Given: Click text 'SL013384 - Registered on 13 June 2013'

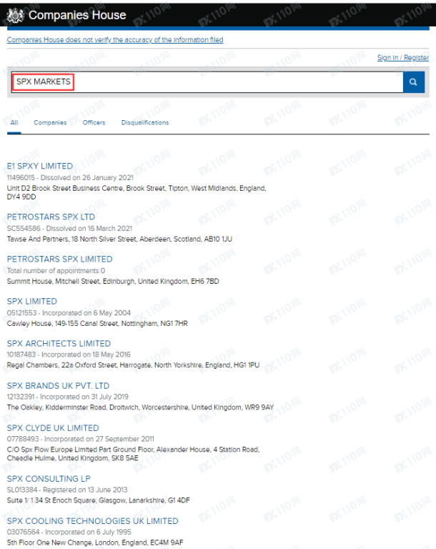Looking at the screenshot, I should coord(67,490).
